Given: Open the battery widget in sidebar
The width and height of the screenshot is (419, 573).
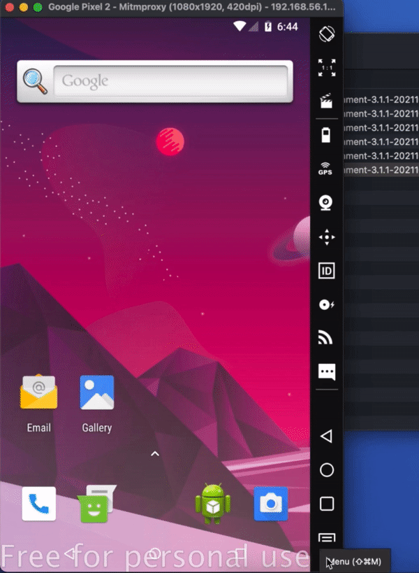Looking at the screenshot, I should [326, 136].
